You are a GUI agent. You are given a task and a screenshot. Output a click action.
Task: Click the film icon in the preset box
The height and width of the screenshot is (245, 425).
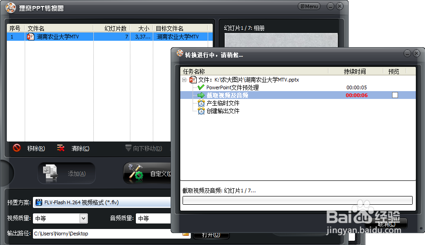tap(39, 202)
